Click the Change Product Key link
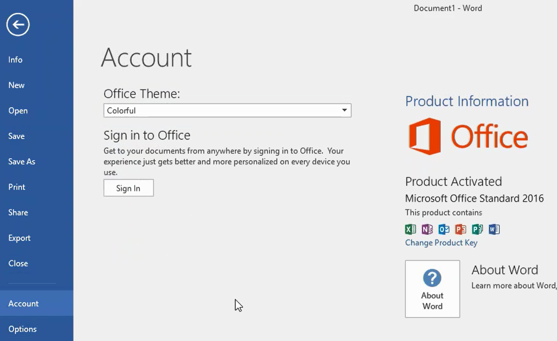This screenshot has width=557, height=341. tap(441, 242)
